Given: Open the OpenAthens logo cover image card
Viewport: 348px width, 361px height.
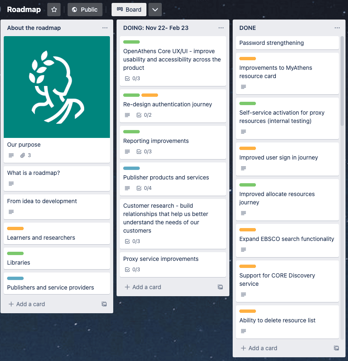Looking at the screenshot, I should 57,87.
